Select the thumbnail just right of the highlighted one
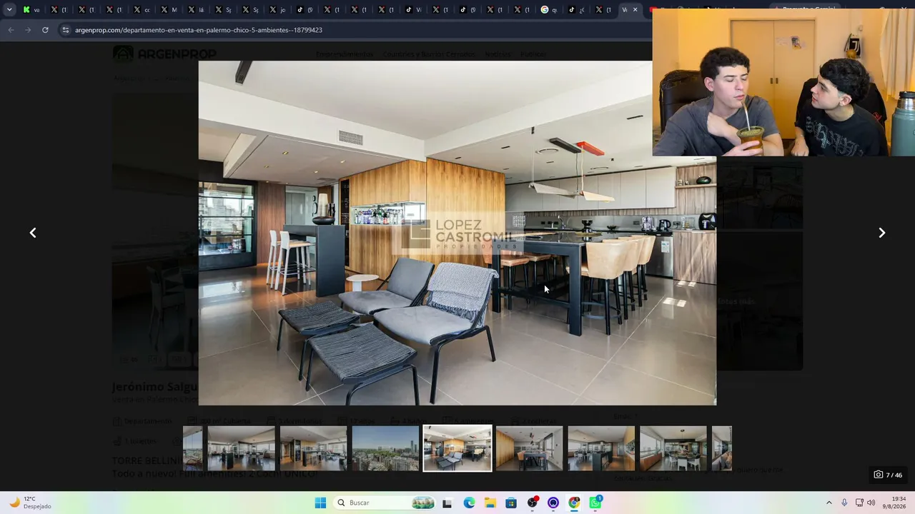This screenshot has height=514, width=915. [530, 448]
